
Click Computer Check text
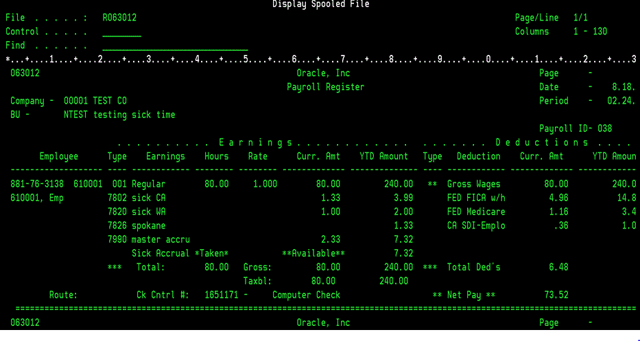point(306,295)
